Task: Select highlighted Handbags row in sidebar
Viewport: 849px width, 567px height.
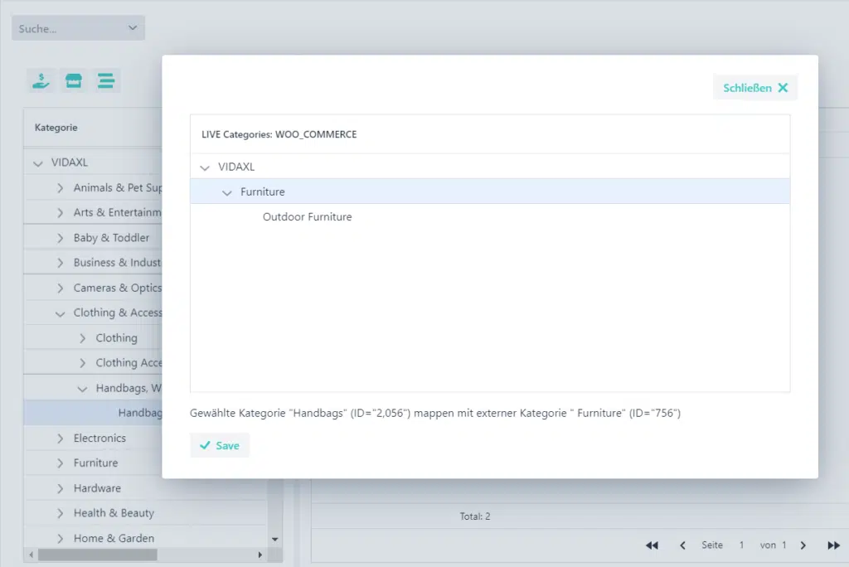Action: pyautogui.click(x=93, y=413)
